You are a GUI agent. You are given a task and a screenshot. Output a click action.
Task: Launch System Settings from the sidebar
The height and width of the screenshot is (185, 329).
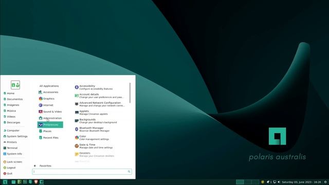coord(15,136)
